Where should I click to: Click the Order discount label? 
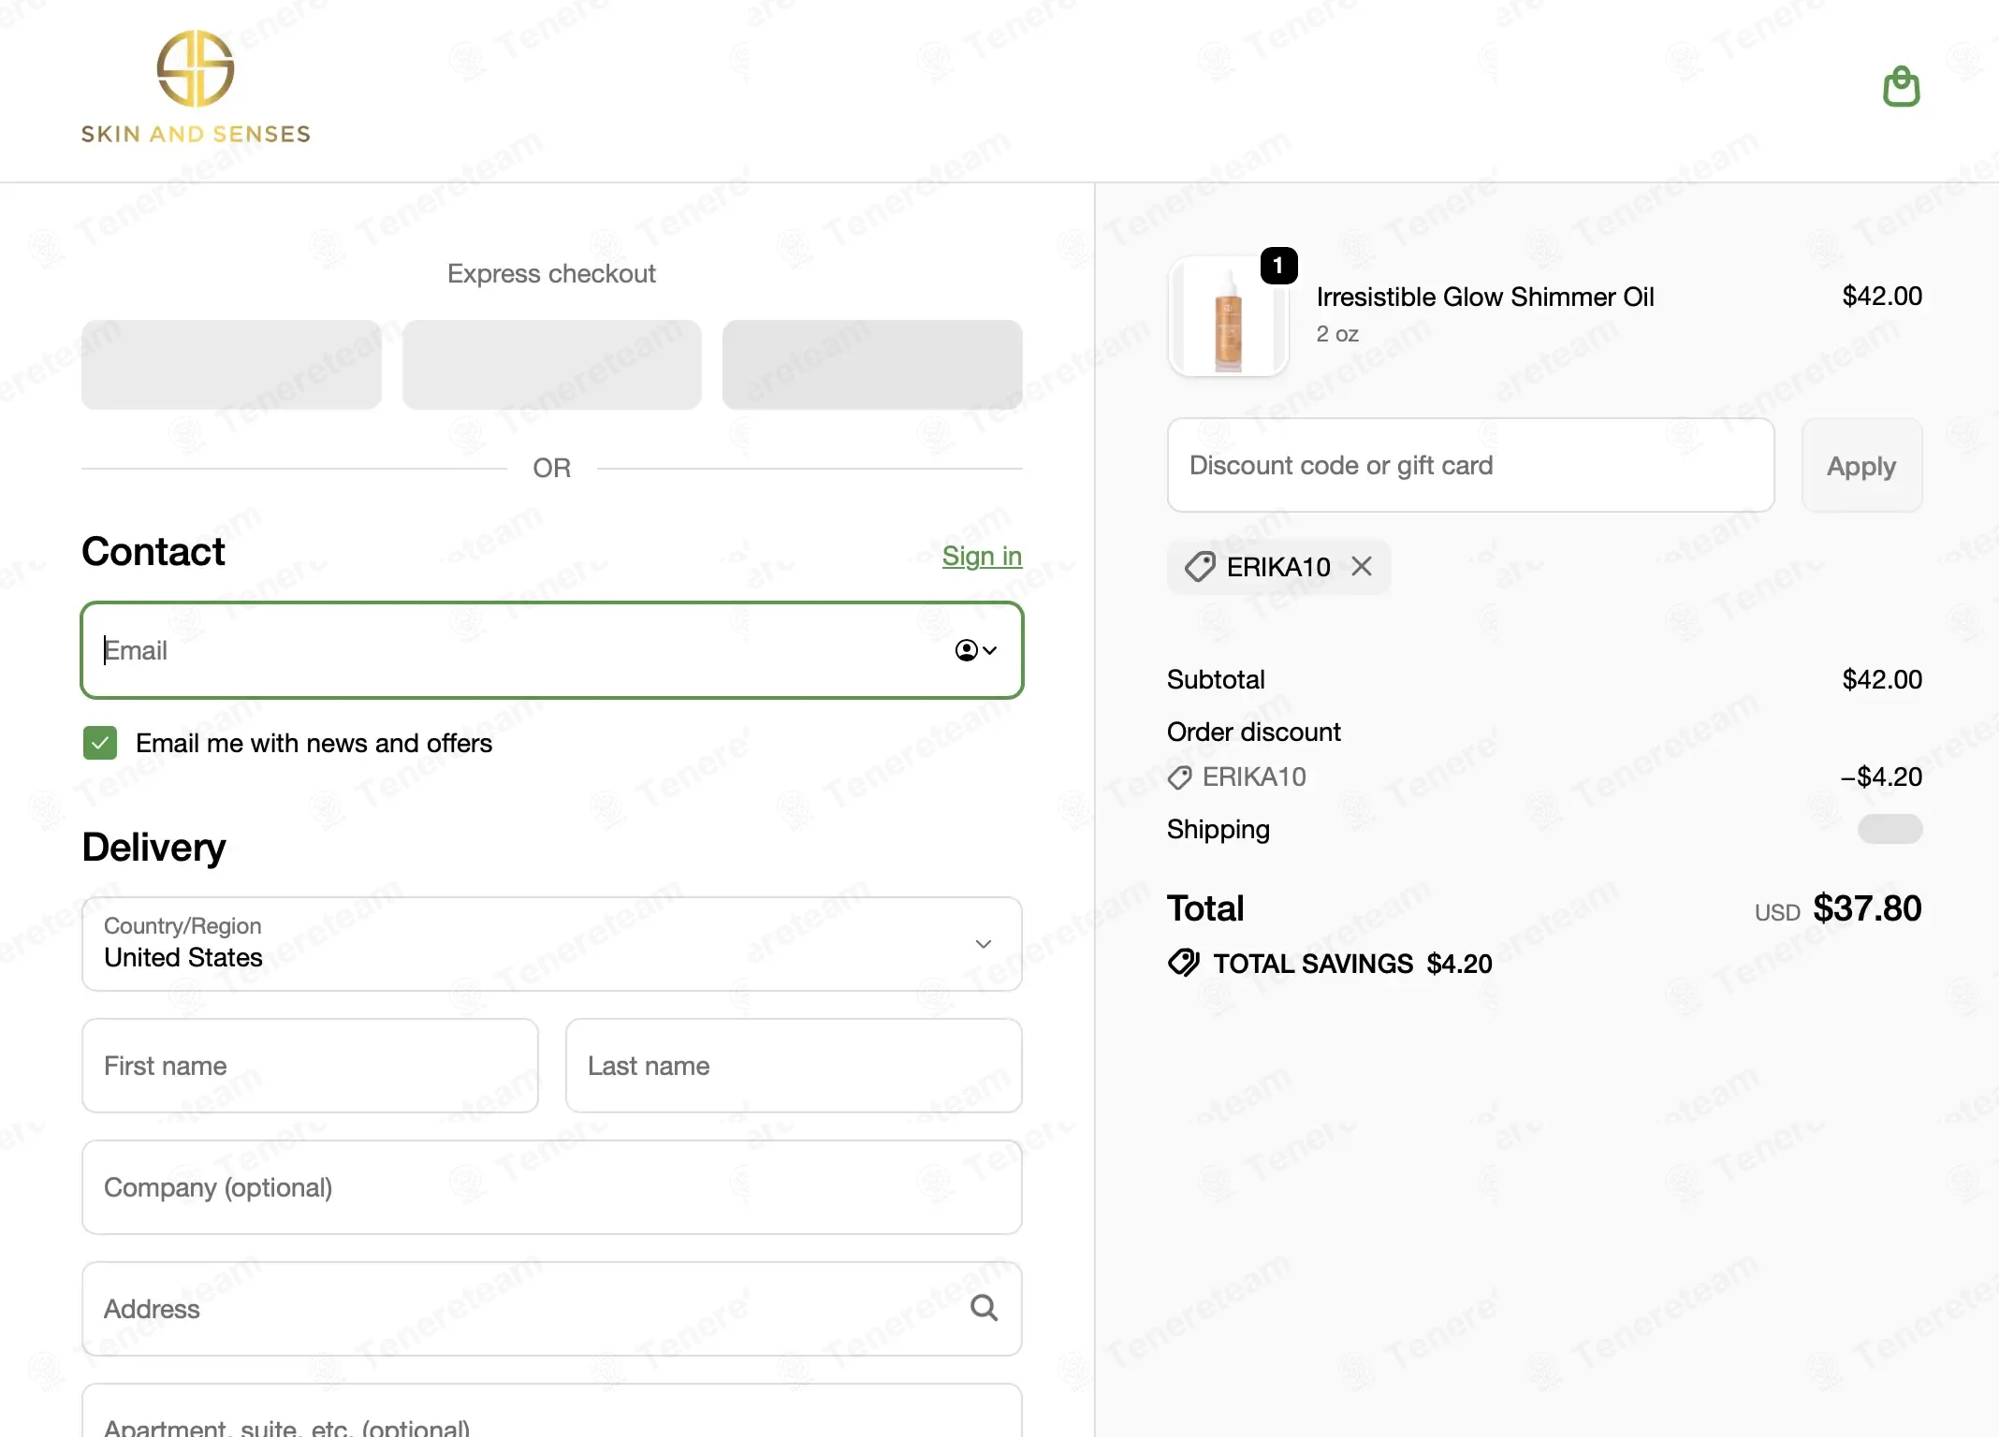1253,732
